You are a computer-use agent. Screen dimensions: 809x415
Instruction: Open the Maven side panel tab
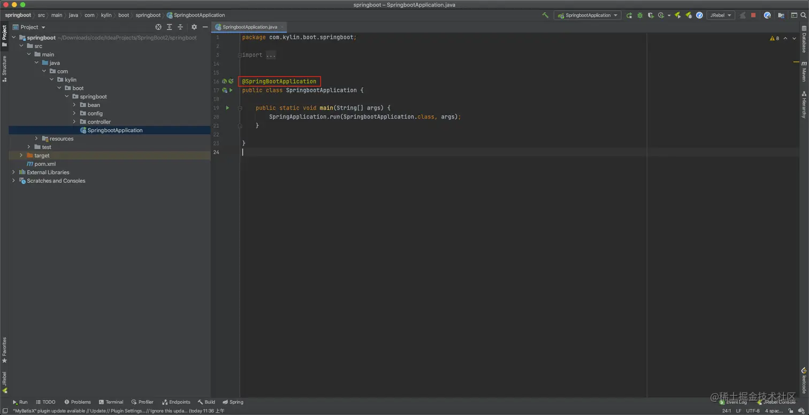tap(804, 71)
